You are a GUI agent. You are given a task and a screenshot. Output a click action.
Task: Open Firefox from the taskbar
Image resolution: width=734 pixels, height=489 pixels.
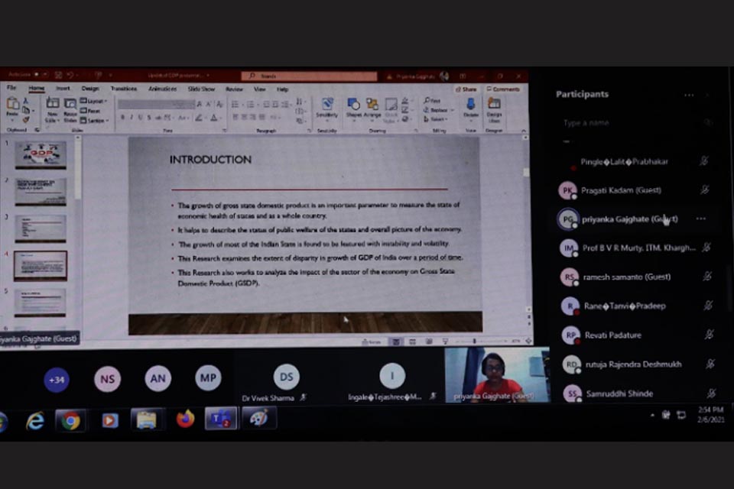coord(185,419)
